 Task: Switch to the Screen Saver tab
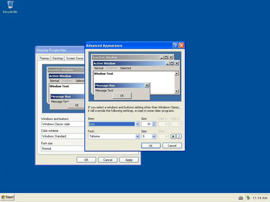click(x=75, y=58)
